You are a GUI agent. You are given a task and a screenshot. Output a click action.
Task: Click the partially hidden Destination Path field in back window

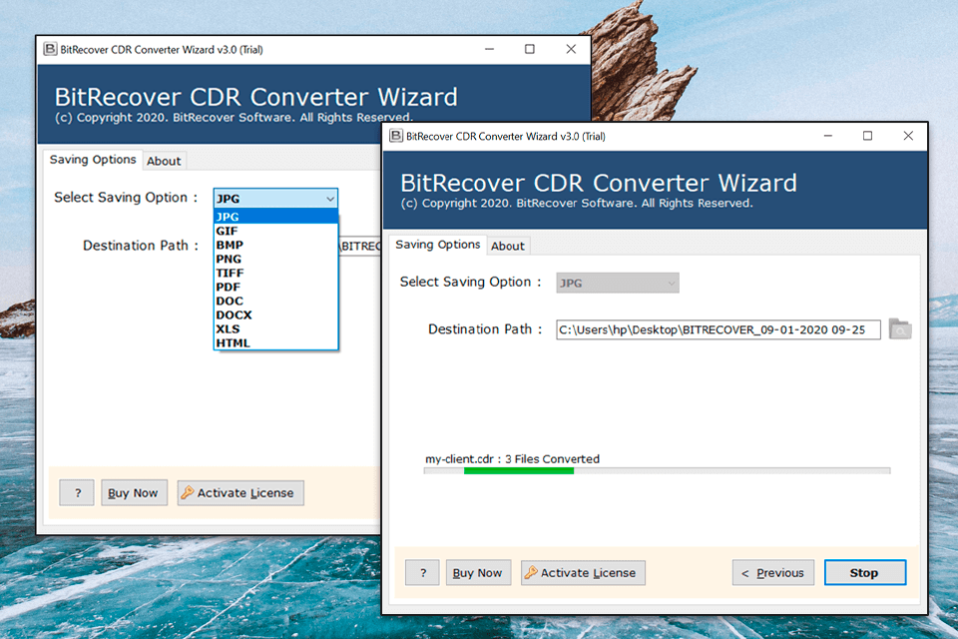tap(360, 246)
